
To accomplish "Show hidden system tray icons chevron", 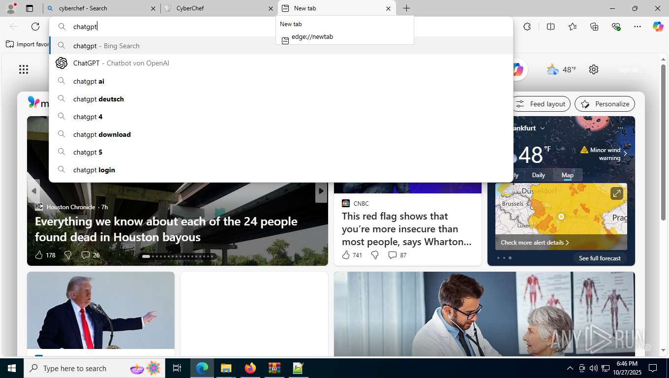I will [570, 368].
